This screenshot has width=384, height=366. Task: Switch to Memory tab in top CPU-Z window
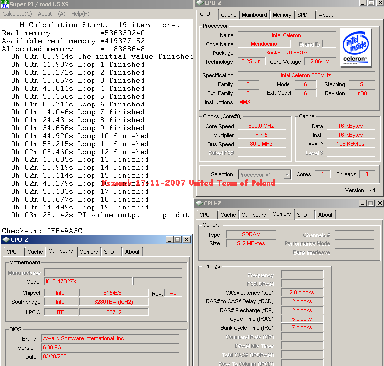(282, 15)
